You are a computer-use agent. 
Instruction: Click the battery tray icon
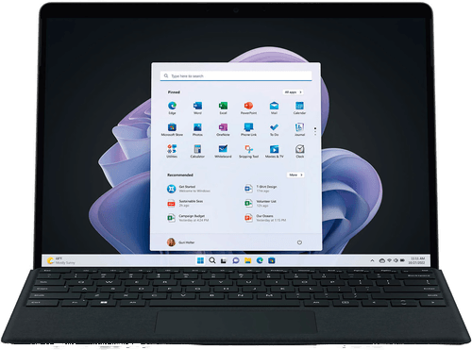coord(402,260)
